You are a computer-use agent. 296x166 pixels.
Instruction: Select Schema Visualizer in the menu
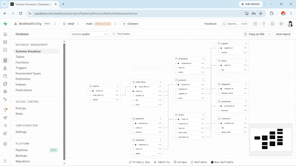[37, 51]
